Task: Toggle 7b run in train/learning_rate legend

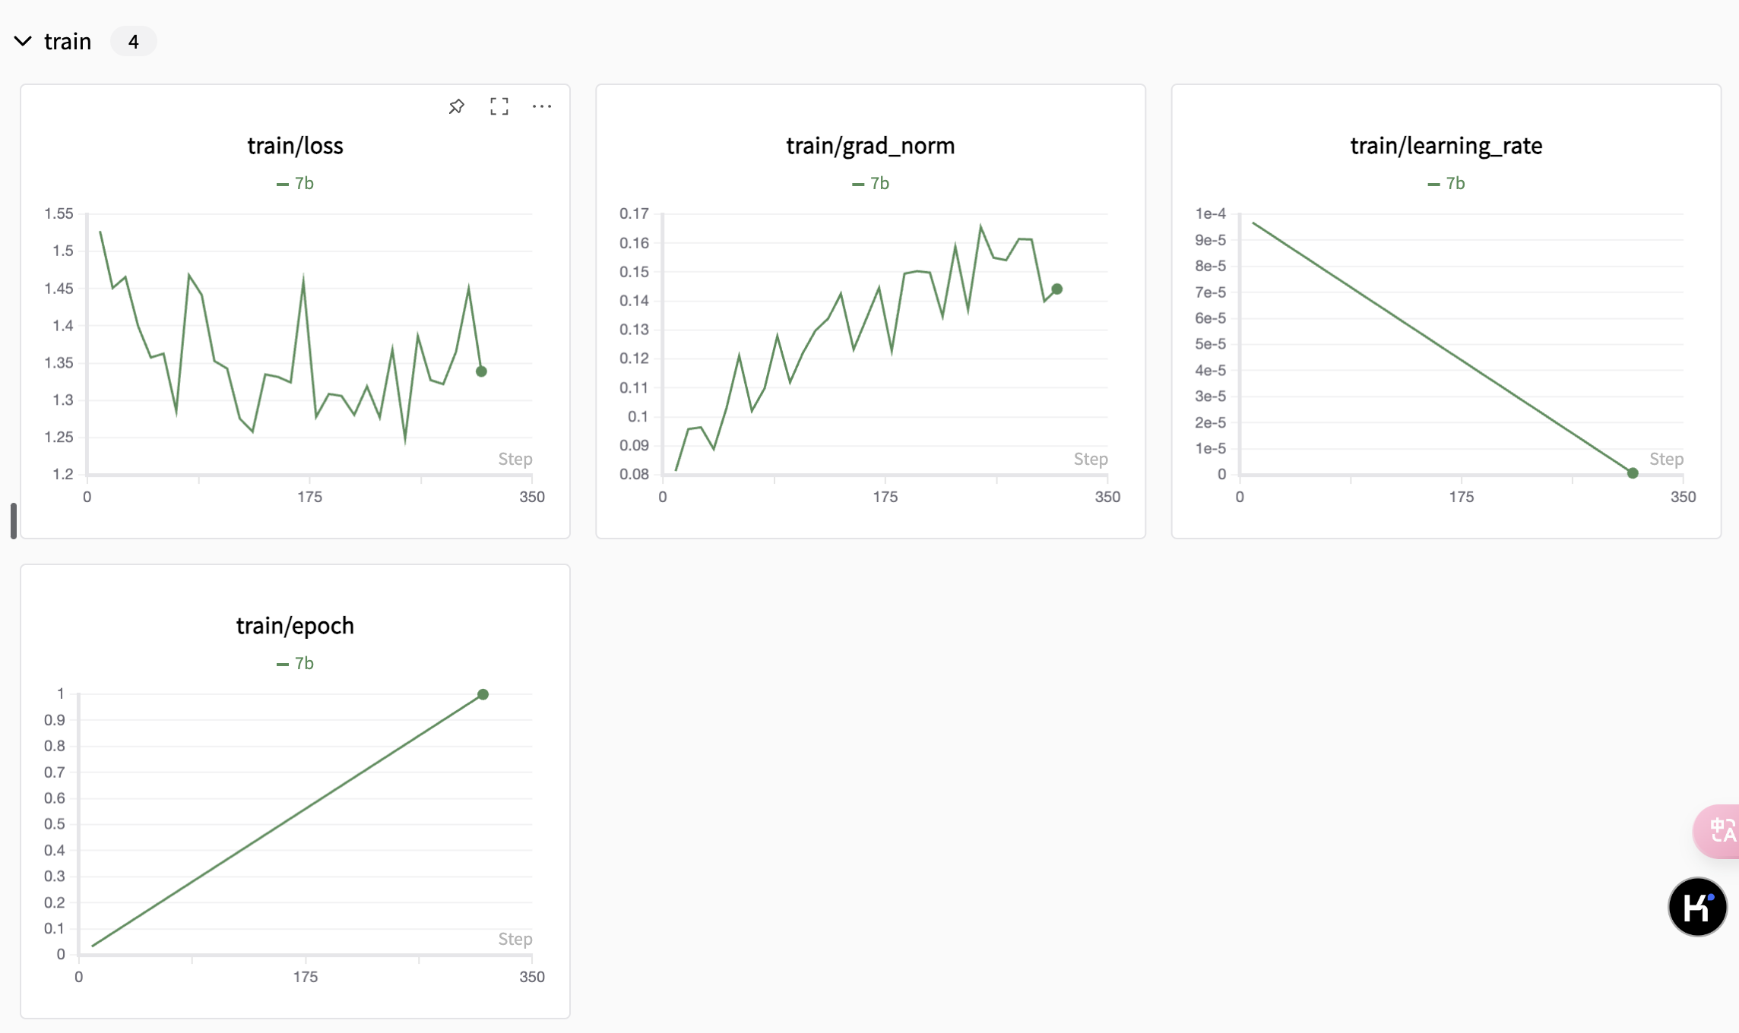Action: pyautogui.click(x=1446, y=183)
